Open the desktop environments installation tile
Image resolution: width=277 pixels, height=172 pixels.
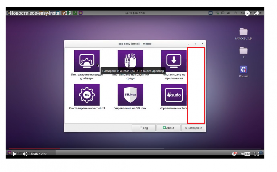(x=130, y=61)
